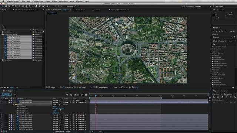Viewport: 237px width, 133px height.
Task: Jump to first frame in Preview panel
Action: [214, 31]
